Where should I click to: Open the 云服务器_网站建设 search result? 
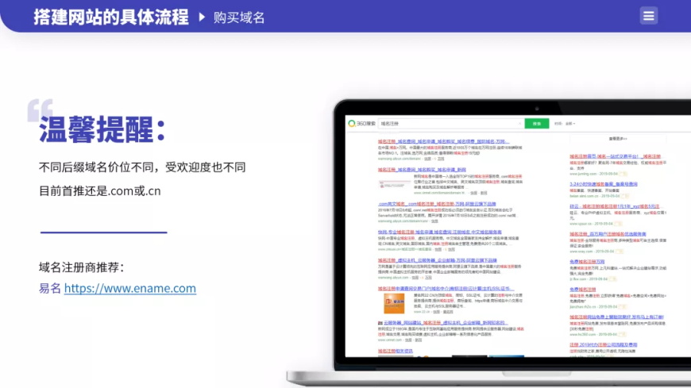[x=446, y=323]
